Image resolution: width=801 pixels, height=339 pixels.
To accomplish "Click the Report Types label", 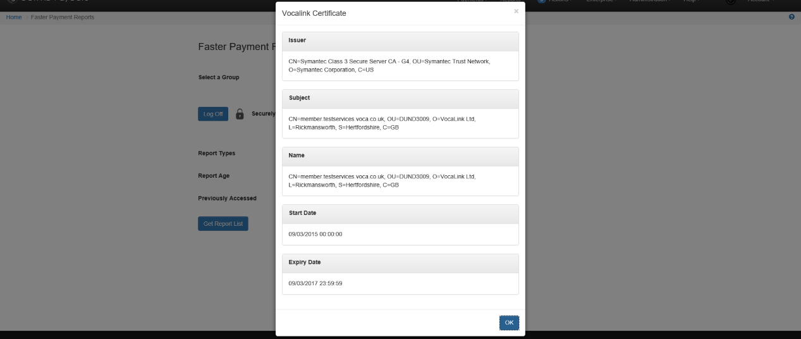I will pyautogui.click(x=217, y=153).
